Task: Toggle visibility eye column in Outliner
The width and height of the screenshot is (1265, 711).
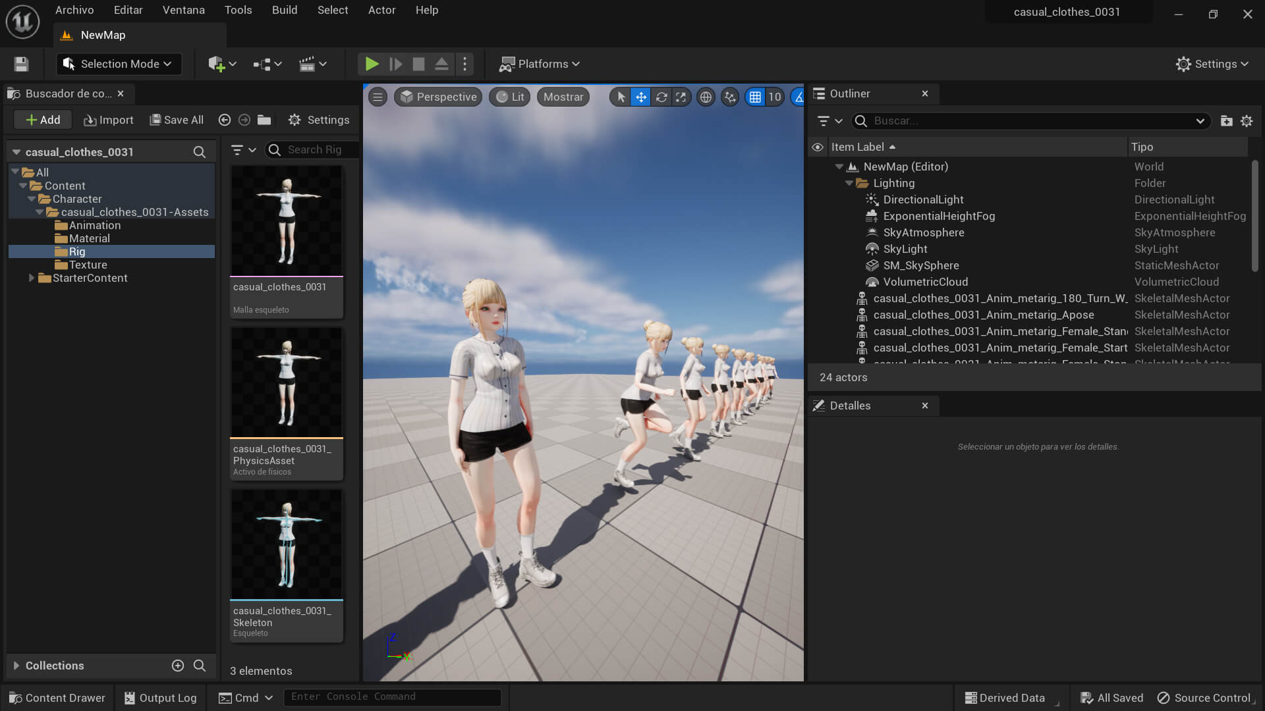Action: [x=818, y=147]
